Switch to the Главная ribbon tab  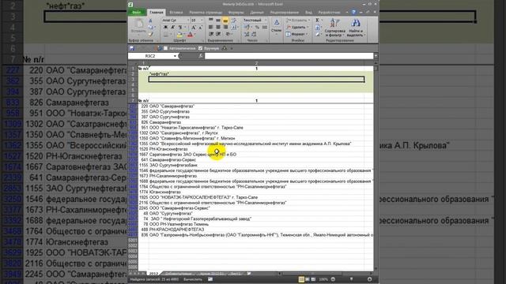(157, 13)
